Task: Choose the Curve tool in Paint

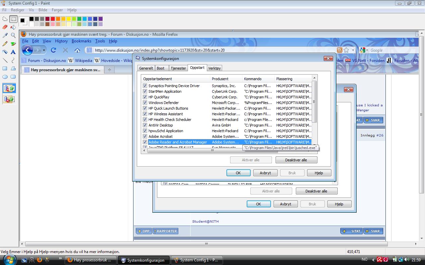Action: pyautogui.click(x=13, y=60)
